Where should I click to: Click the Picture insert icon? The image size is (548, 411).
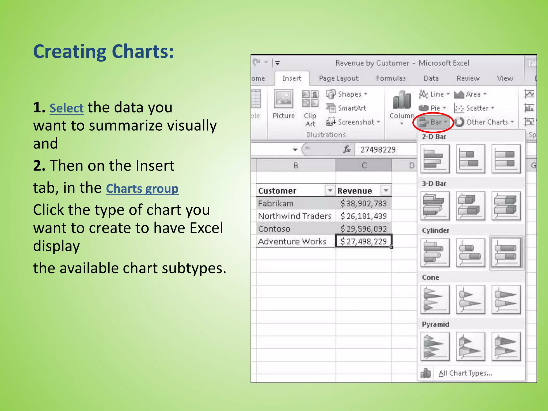coord(283,104)
